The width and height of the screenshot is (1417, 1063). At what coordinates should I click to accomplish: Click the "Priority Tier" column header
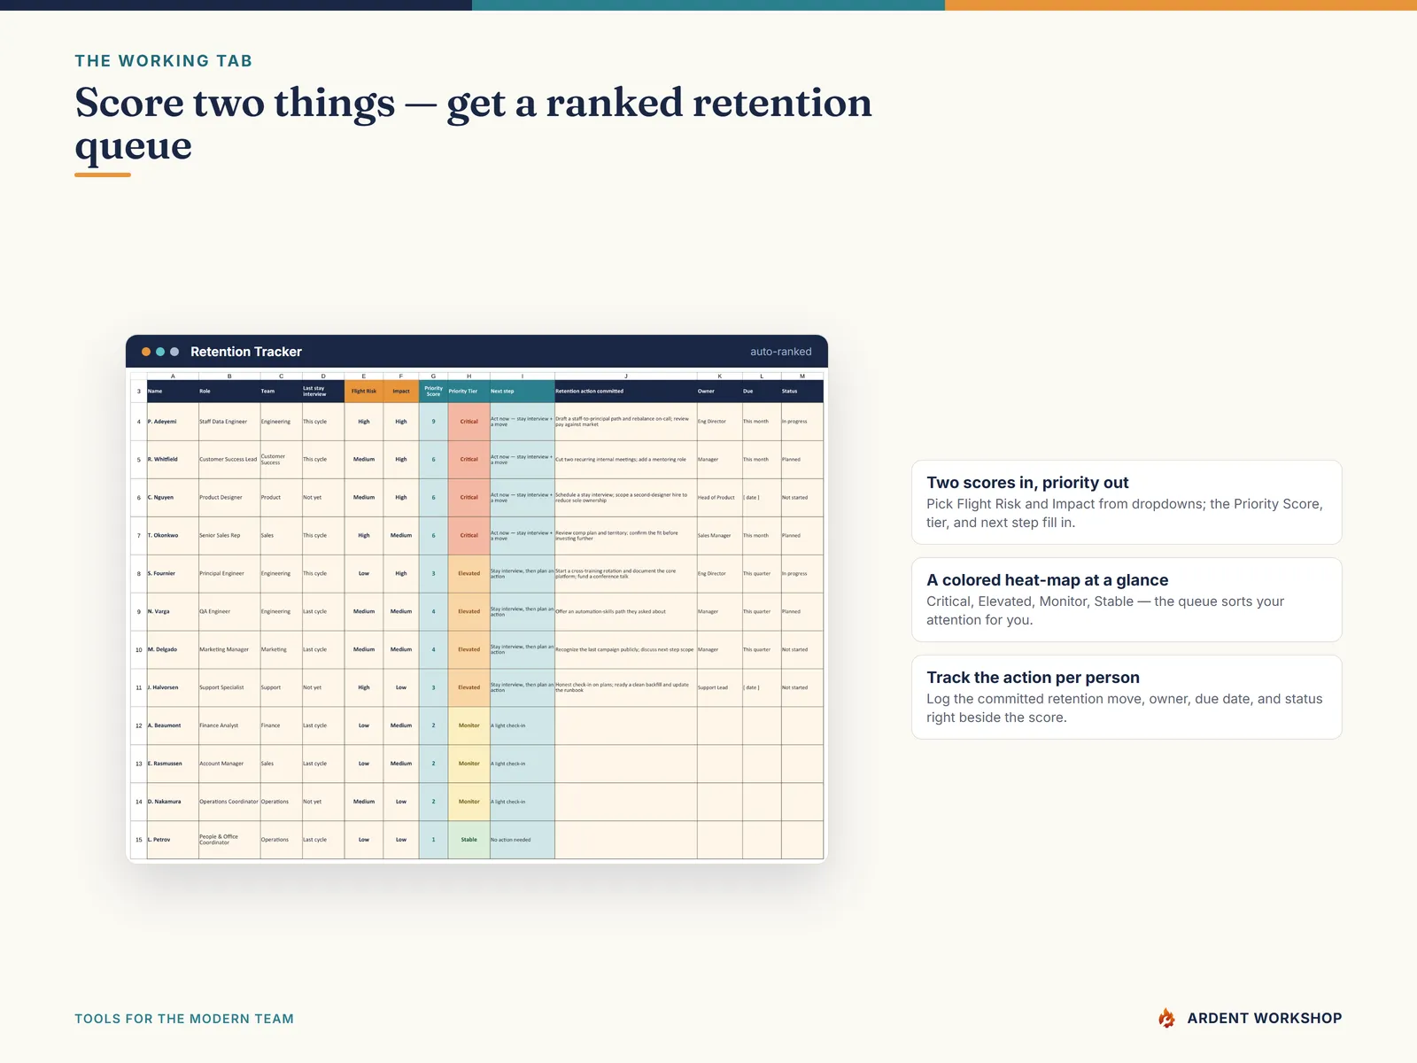point(468,391)
